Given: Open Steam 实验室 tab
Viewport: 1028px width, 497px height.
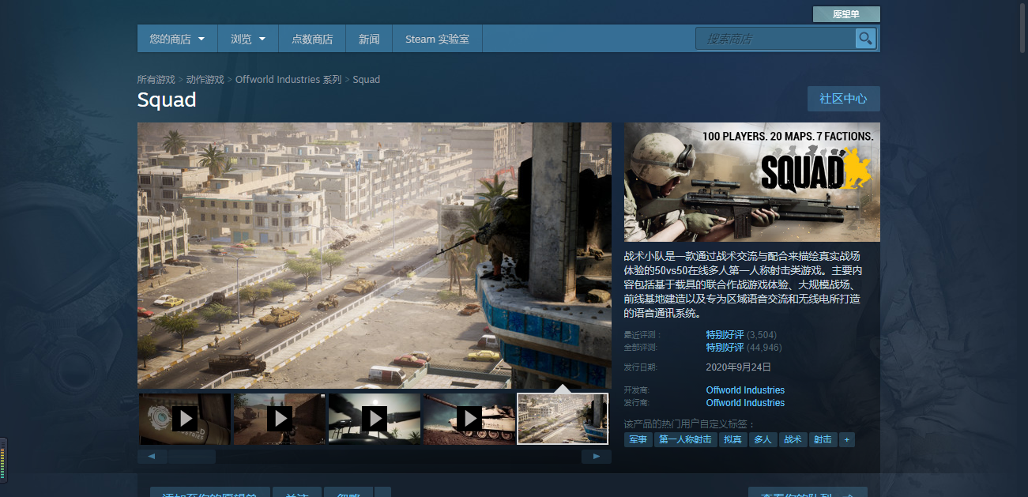Looking at the screenshot, I should [437, 39].
